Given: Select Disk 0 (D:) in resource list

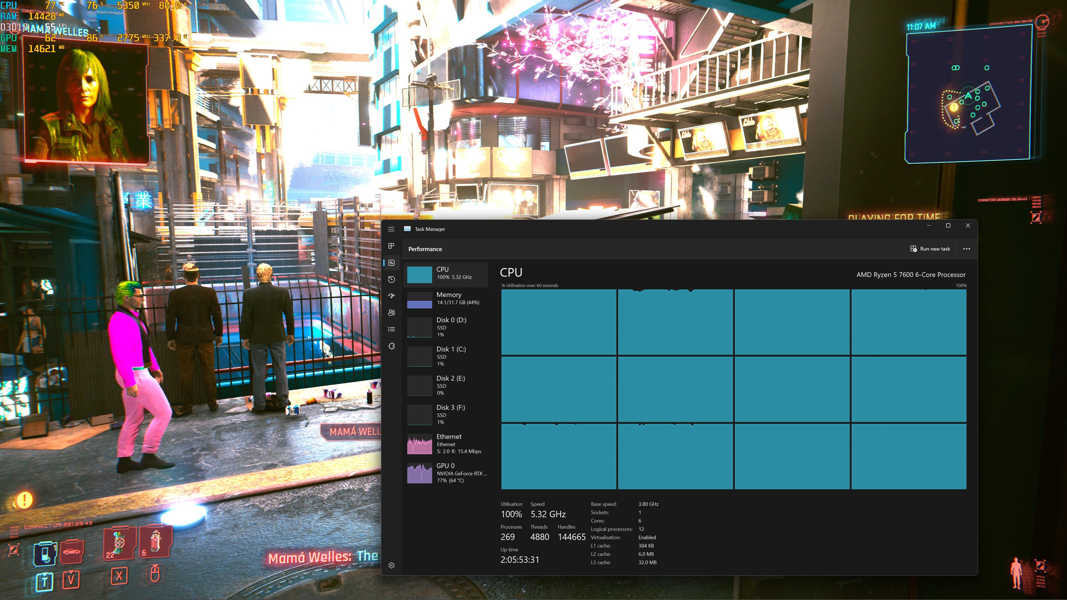Looking at the screenshot, I should coord(446,327).
